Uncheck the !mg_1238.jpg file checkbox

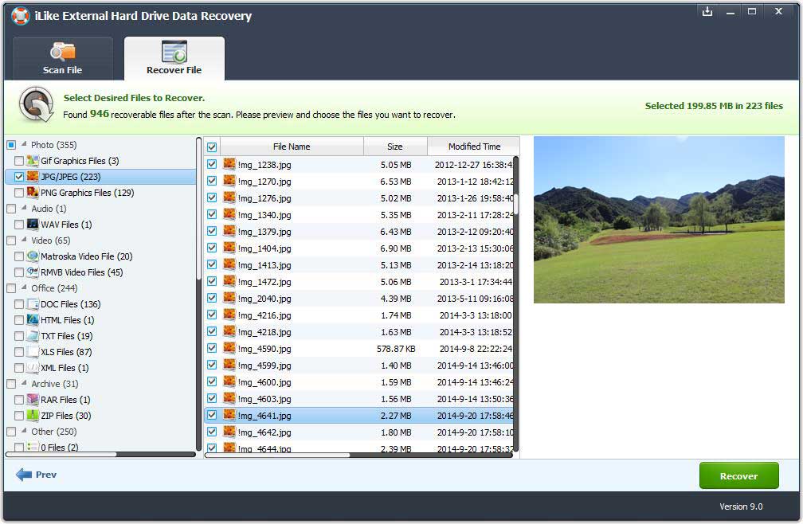tap(212, 165)
